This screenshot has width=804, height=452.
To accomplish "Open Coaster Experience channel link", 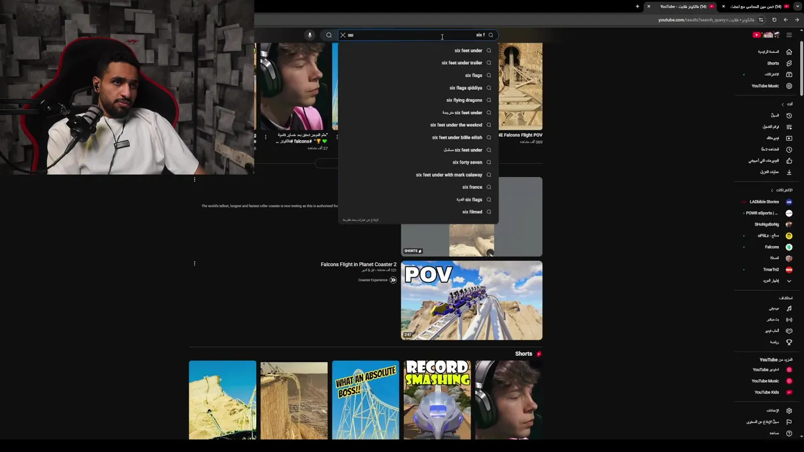I will point(373,280).
